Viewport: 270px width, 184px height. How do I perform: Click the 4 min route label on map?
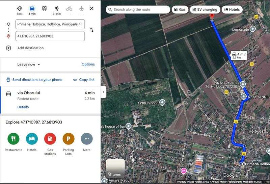click(239, 55)
